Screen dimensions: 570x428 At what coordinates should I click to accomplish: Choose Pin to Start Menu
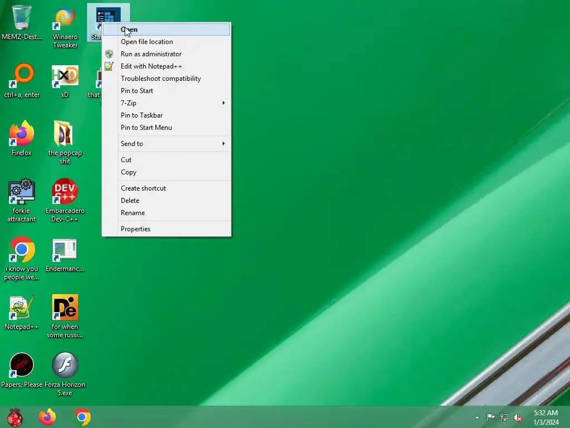[x=166, y=128]
